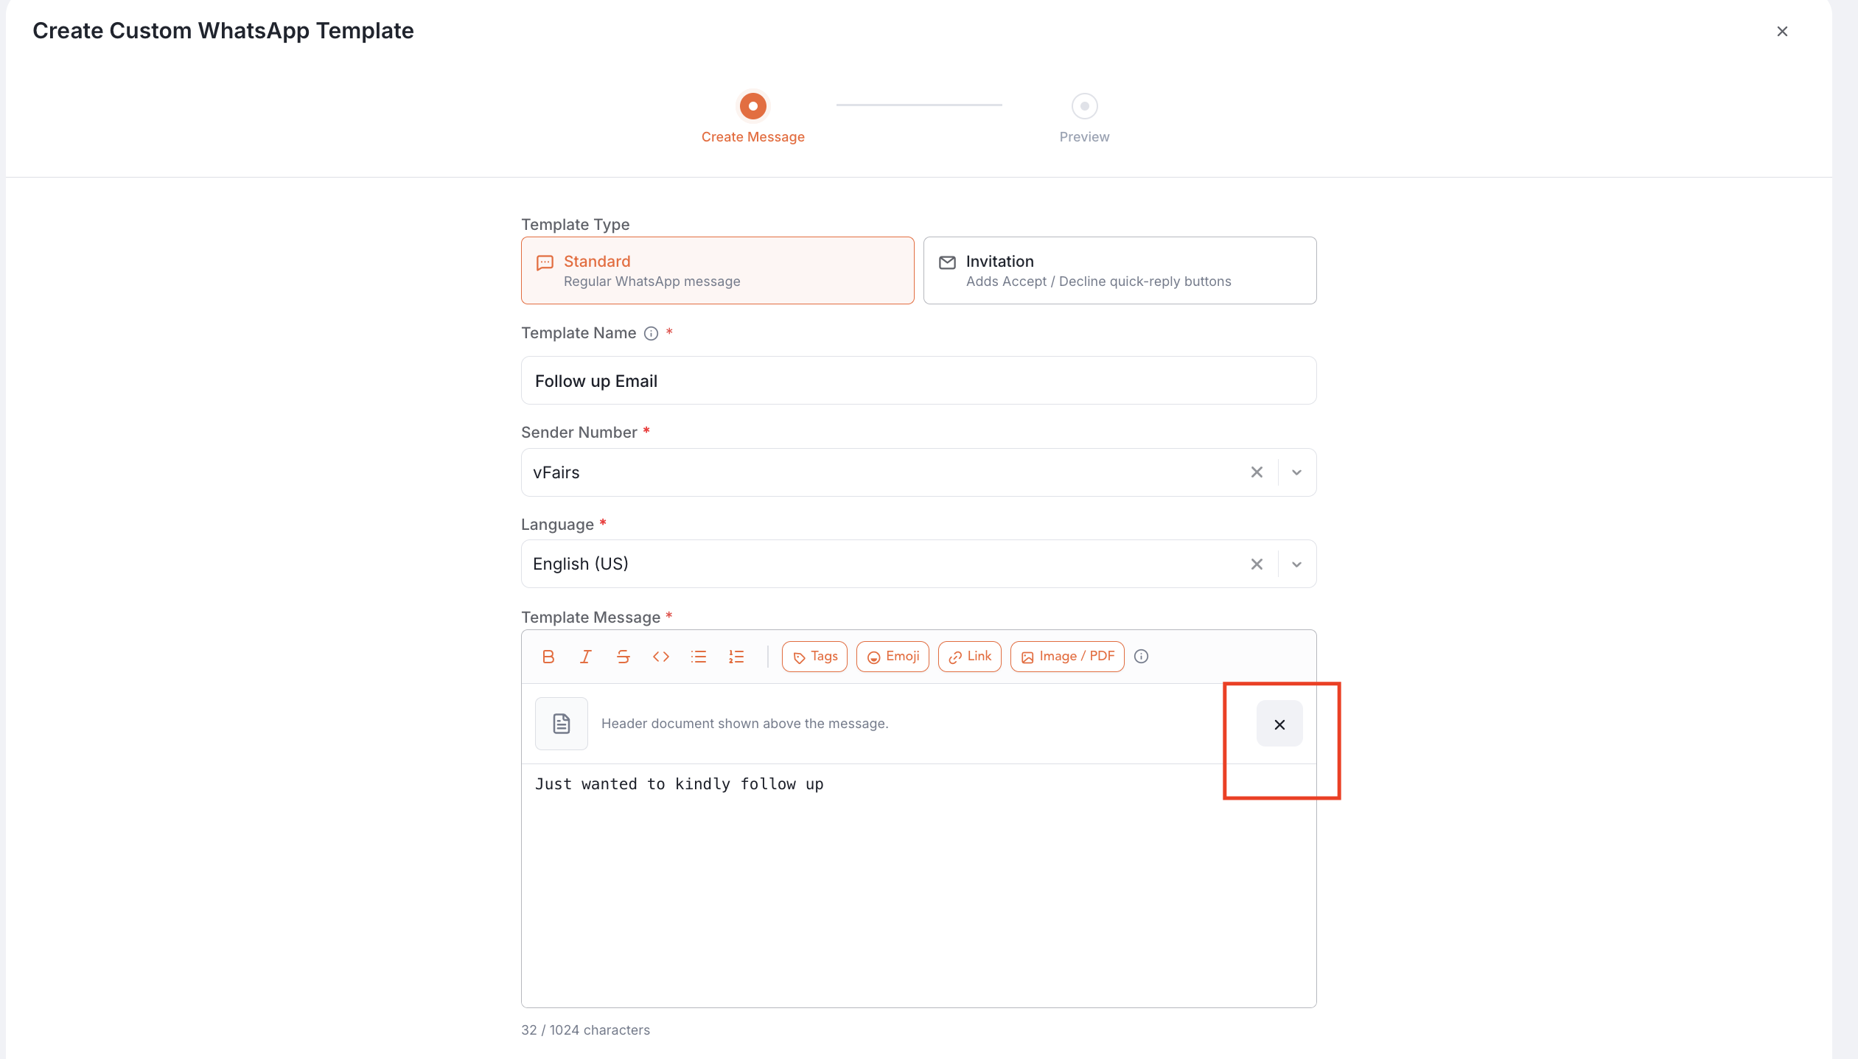Apply bold formatting in message toolbar

click(x=548, y=657)
